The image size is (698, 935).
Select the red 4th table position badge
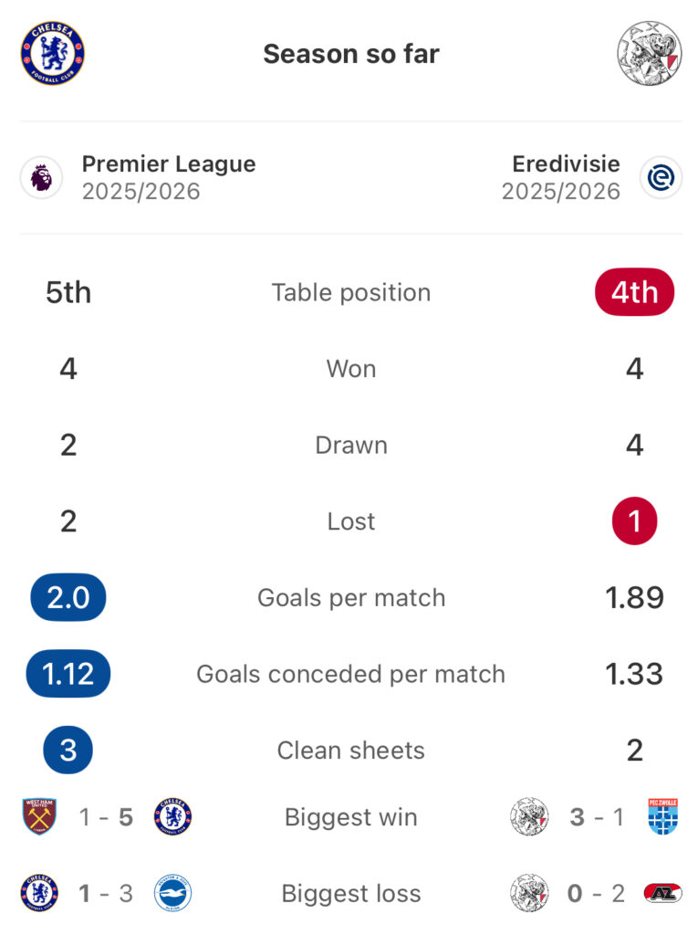(634, 292)
